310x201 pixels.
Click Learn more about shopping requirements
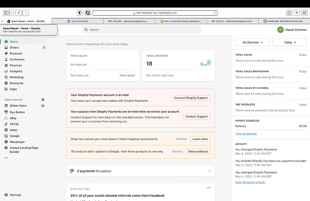[200, 139]
